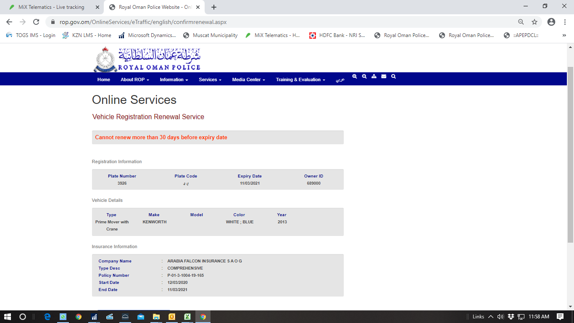Screen dimensions: 574x323
Task: Switch to the MiX Telematics Live tracking tab
Action: coord(51,7)
